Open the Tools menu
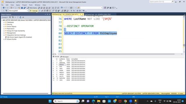This screenshot has height=104, width=186. (x=31, y=5)
